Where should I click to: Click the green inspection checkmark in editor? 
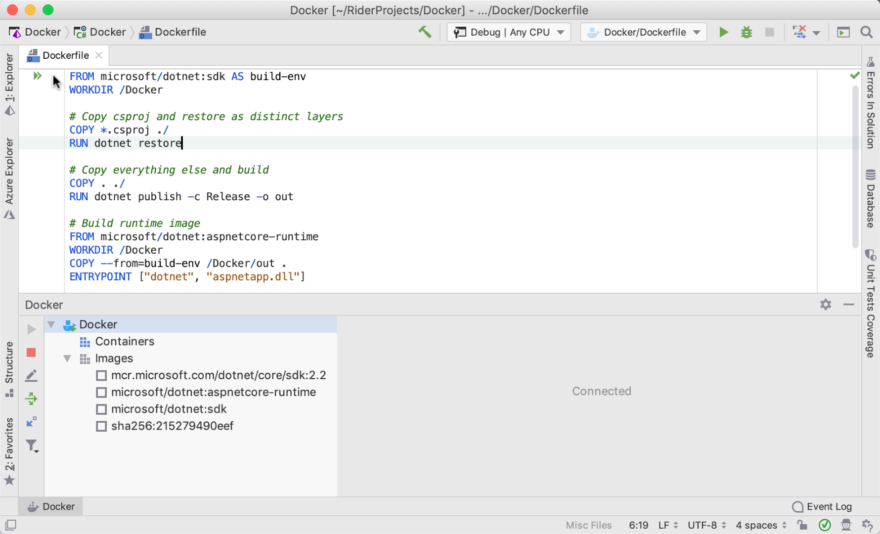click(855, 75)
